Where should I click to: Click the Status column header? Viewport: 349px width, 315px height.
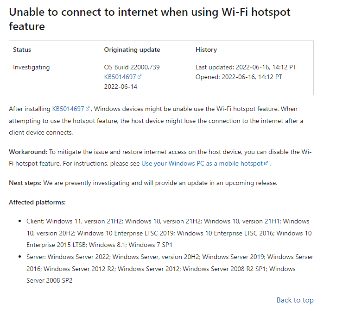point(22,49)
